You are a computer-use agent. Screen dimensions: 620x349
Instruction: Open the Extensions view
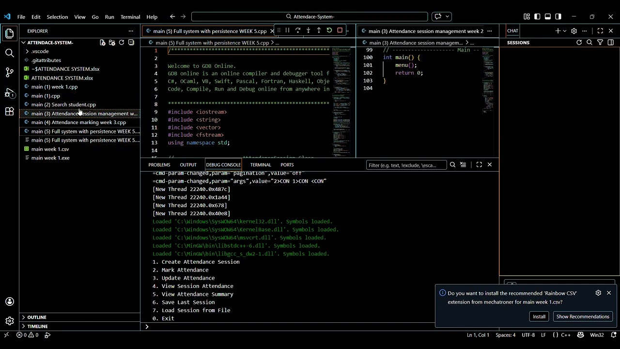9,111
